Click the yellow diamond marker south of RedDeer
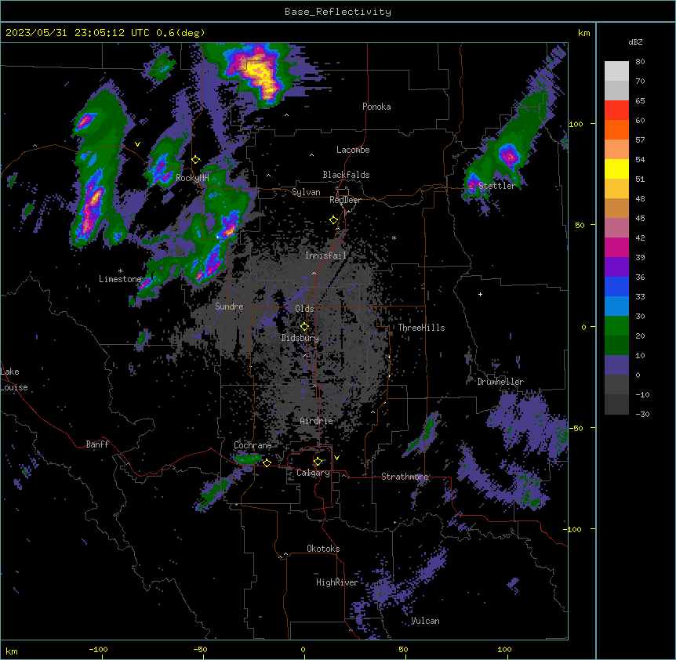Image resolution: width=676 pixels, height=660 pixels. click(x=333, y=220)
